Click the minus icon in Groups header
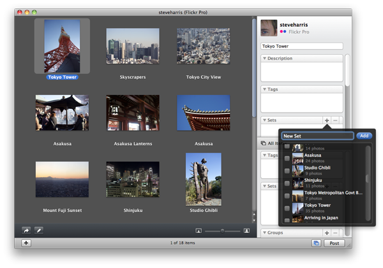This screenshot has width=383, height=268. [x=335, y=233]
